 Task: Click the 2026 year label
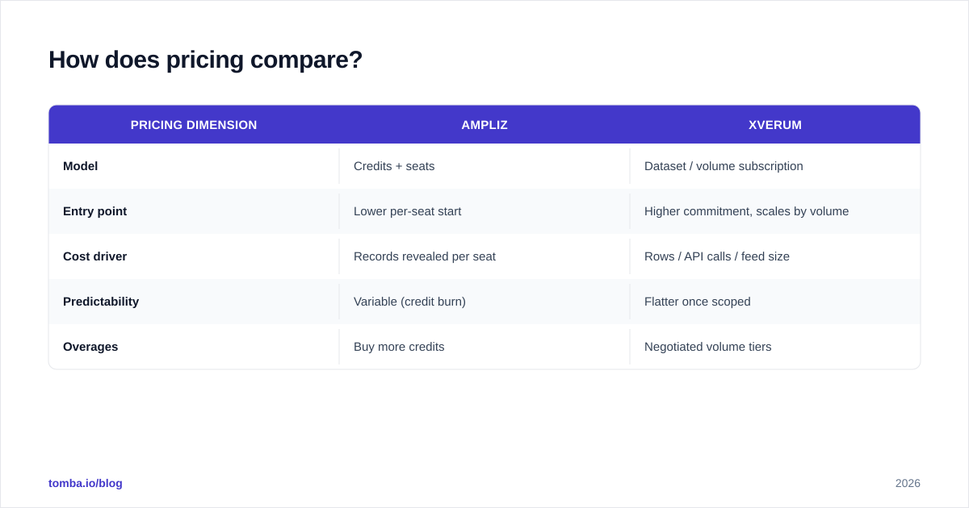click(908, 483)
